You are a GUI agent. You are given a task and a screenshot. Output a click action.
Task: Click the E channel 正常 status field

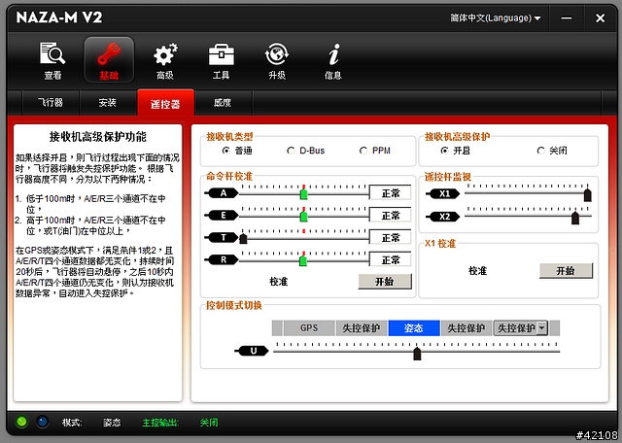coord(391,216)
